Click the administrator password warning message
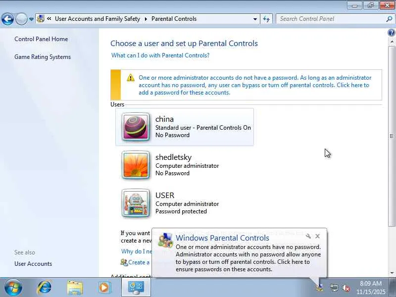Image resolution: width=396 pixels, height=297 pixels. 255,85
